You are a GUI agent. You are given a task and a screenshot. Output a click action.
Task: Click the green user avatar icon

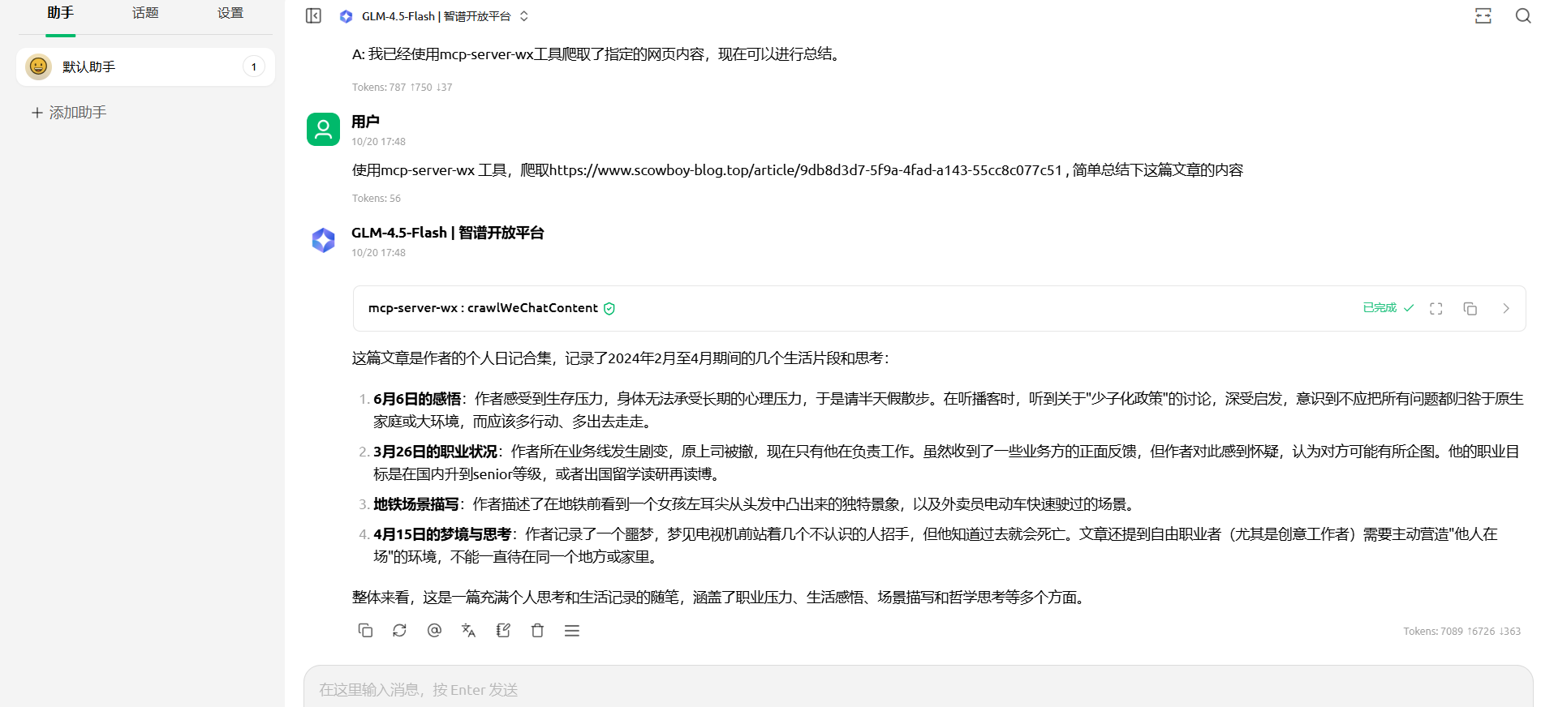point(323,129)
